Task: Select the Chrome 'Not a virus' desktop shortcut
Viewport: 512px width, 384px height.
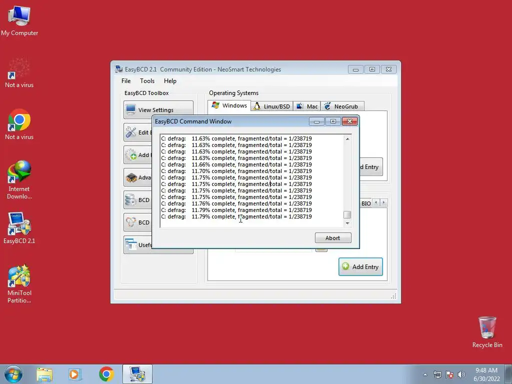Action: 19,124
